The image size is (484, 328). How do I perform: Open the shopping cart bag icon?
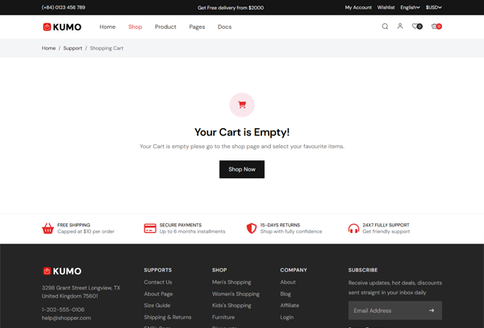click(436, 27)
